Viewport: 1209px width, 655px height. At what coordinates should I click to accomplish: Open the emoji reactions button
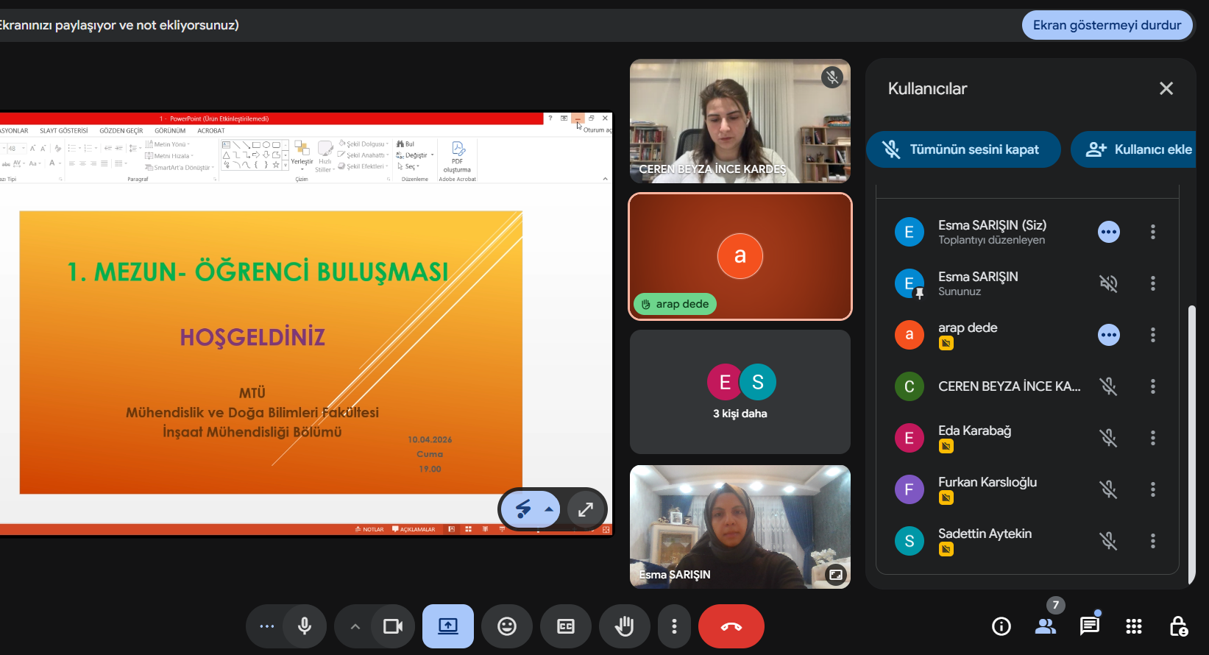click(x=507, y=626)
